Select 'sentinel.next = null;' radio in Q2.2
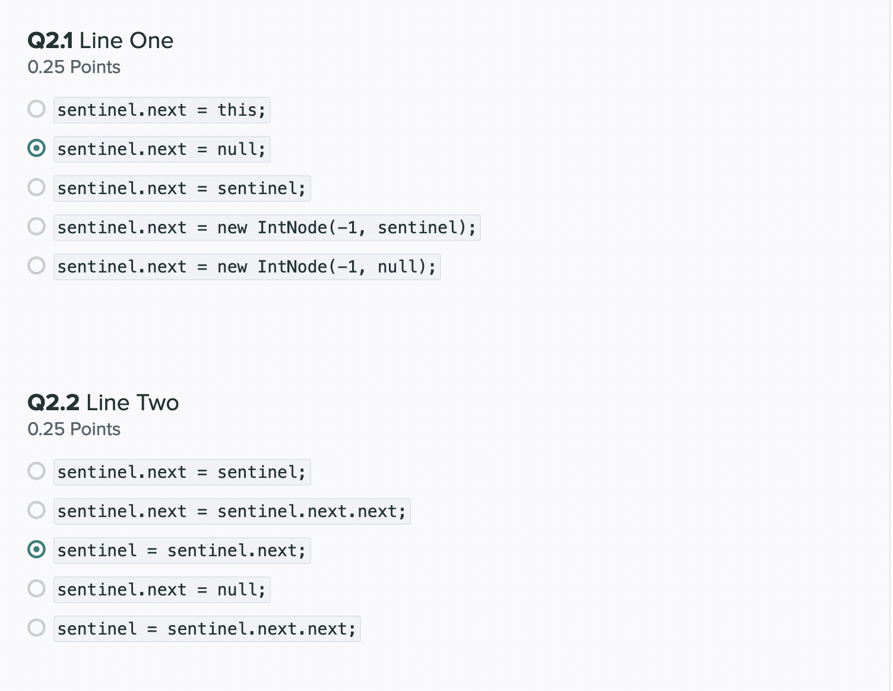 37,589
